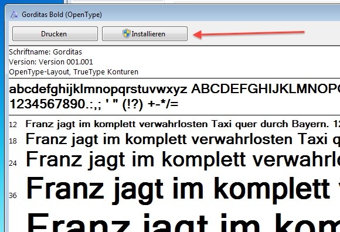340x232 pixels.
Task: Click the size label 24
Action: point(13,163)
